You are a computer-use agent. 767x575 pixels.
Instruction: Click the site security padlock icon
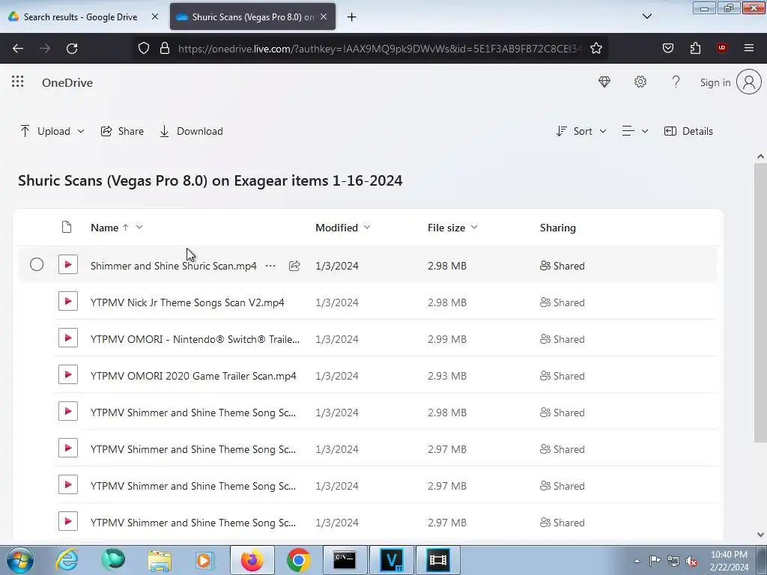[165, 49]
